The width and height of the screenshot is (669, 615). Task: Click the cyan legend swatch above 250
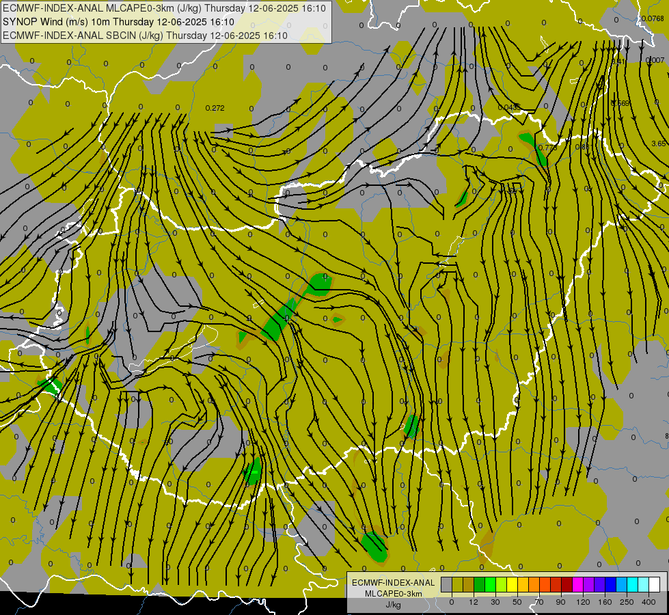point(633,584)
